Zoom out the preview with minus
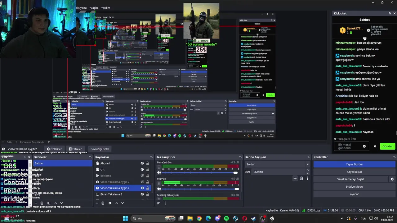The width and height of the screenshot is (397, 223). click(3, 142)
